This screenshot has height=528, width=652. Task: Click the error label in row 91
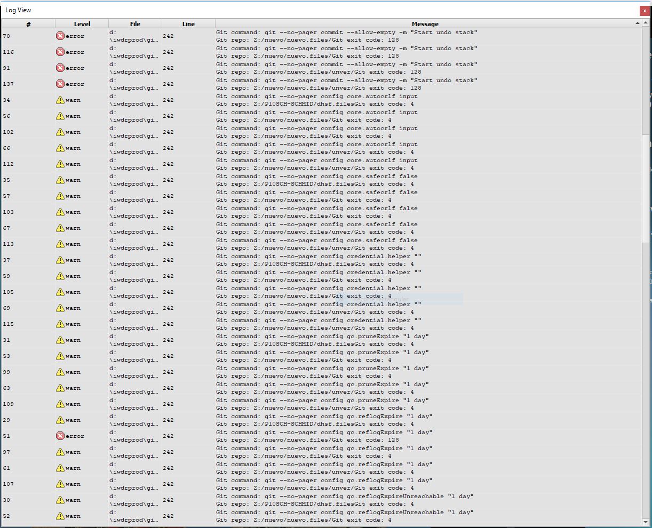coord(75,68)
